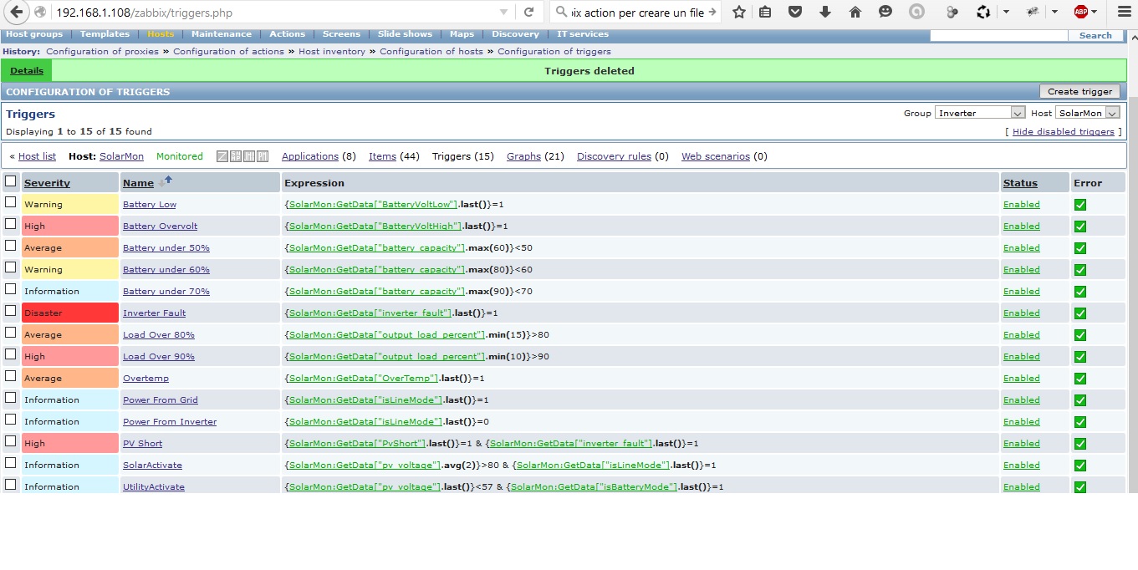
Task: Open dropdown beside the bug extension icon
Action: click(1055, 13)
